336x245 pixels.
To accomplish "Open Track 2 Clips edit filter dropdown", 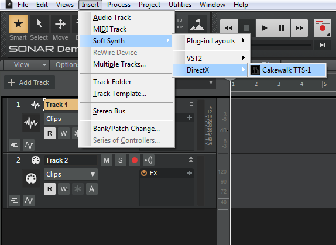I will [71, 174].
